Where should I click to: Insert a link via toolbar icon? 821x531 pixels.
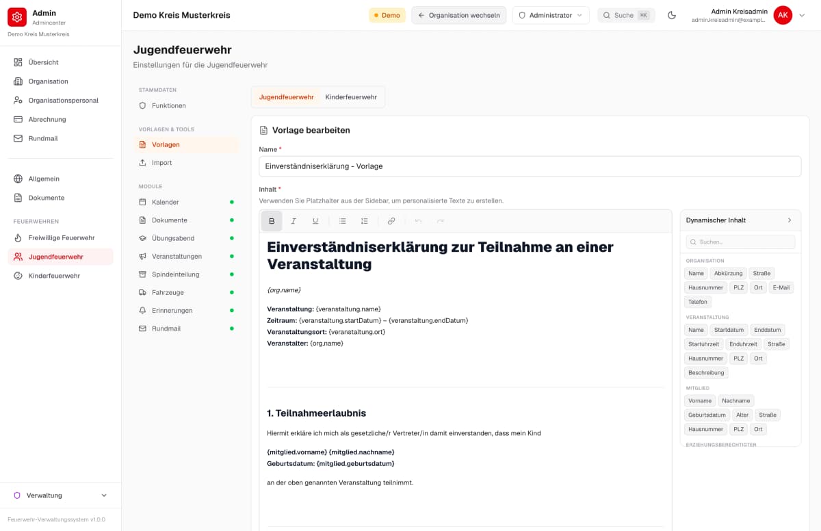point(391,221)
